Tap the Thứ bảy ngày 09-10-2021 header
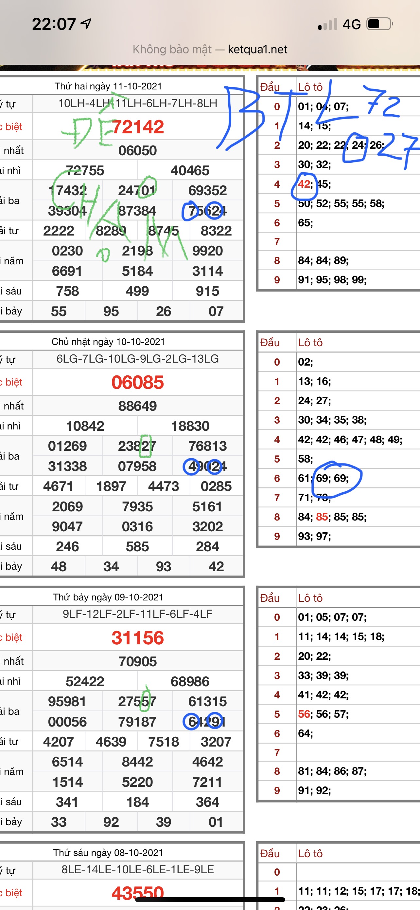 pyautogui.click(x=108, y=597)
